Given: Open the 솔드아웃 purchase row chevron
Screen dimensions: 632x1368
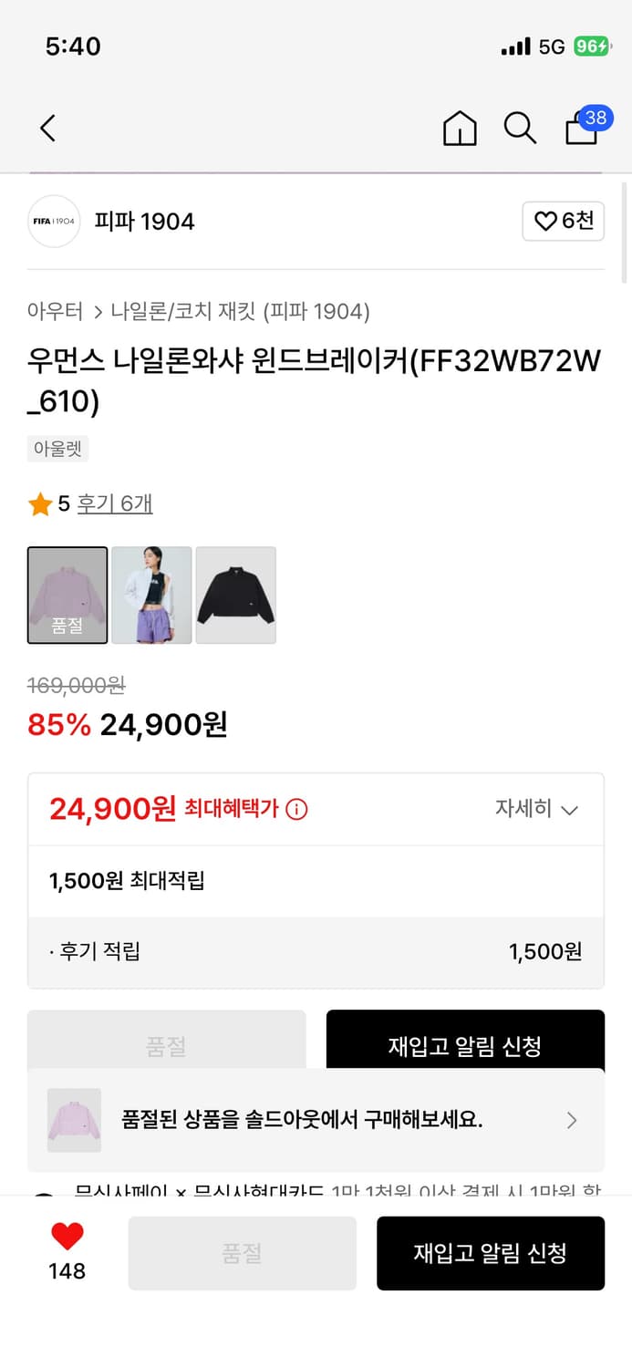Looking at the screenshot, I should (573, 1121).
